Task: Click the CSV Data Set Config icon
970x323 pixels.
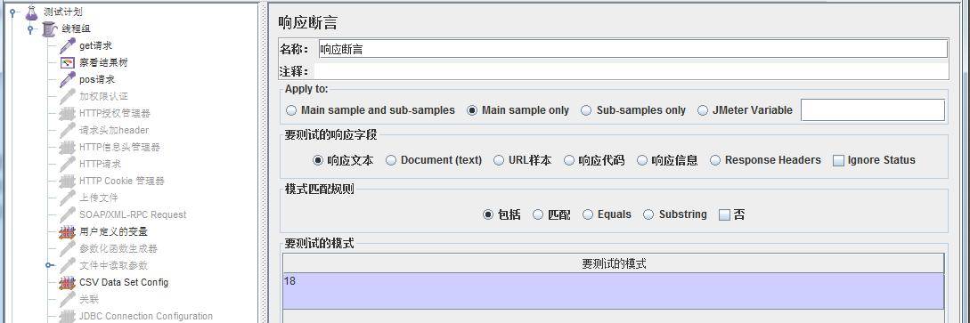Action: (68, 282)
